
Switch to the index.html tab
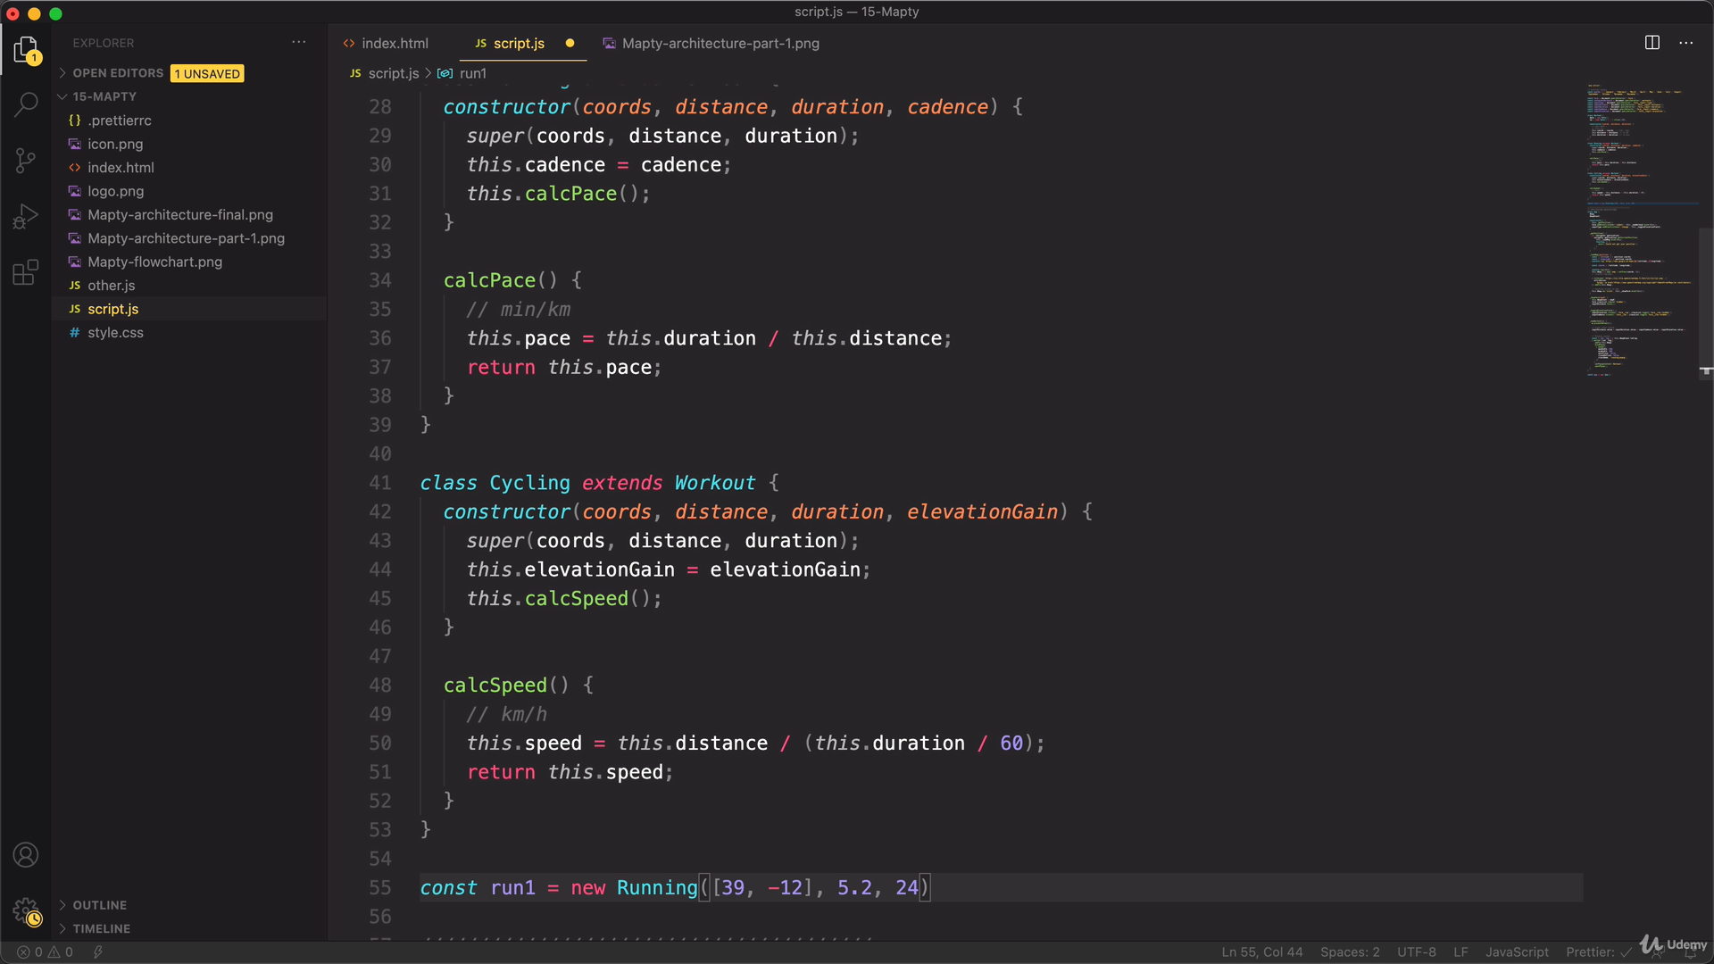(x=394, y=43)
